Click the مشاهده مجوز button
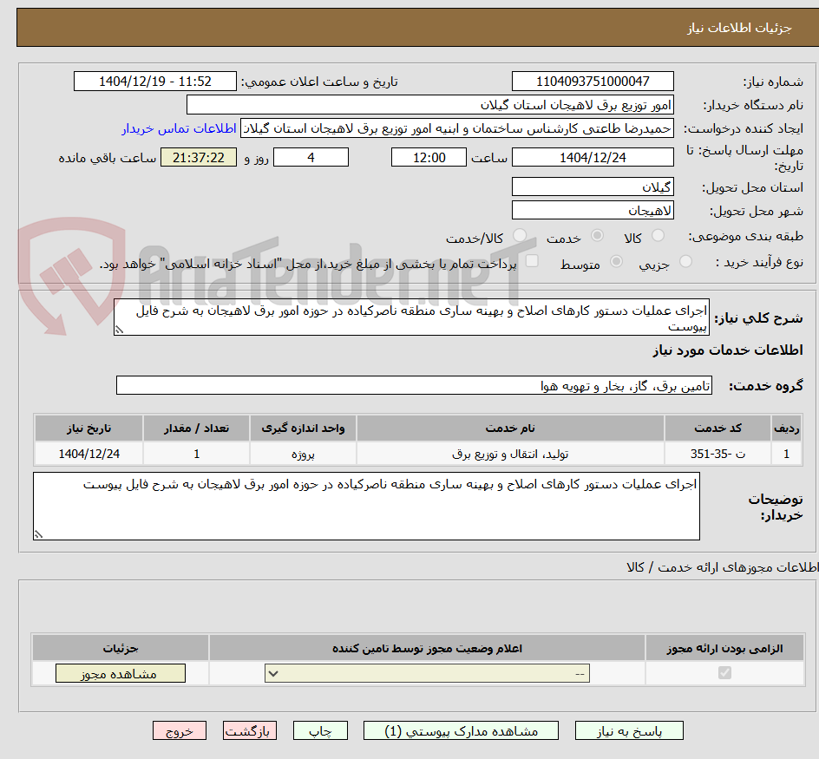The width and height of the screenshot is (819, 759). pos(120,673)
